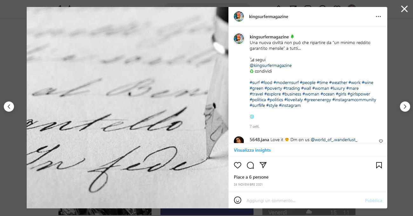The height and width of the screenshot is (216, 413).
Task: Open the @world_of_.wanderlust_ mention
Action: coord(334,140)
